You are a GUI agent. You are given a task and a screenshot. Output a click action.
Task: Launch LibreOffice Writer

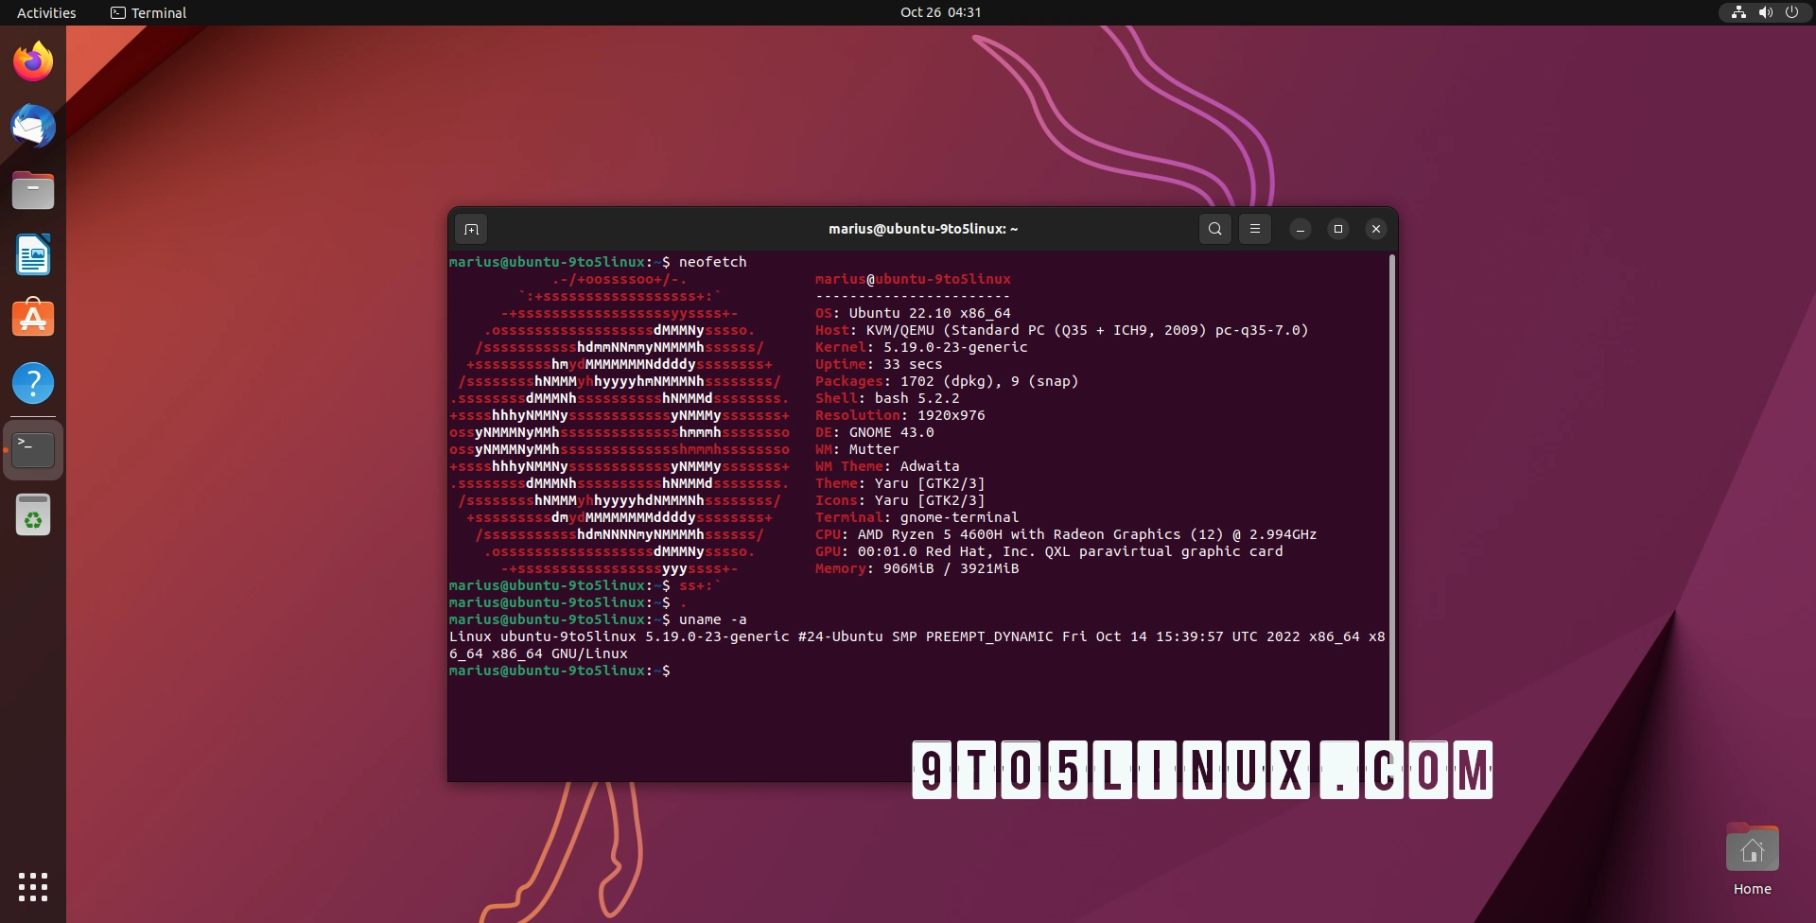coord(33,254)
